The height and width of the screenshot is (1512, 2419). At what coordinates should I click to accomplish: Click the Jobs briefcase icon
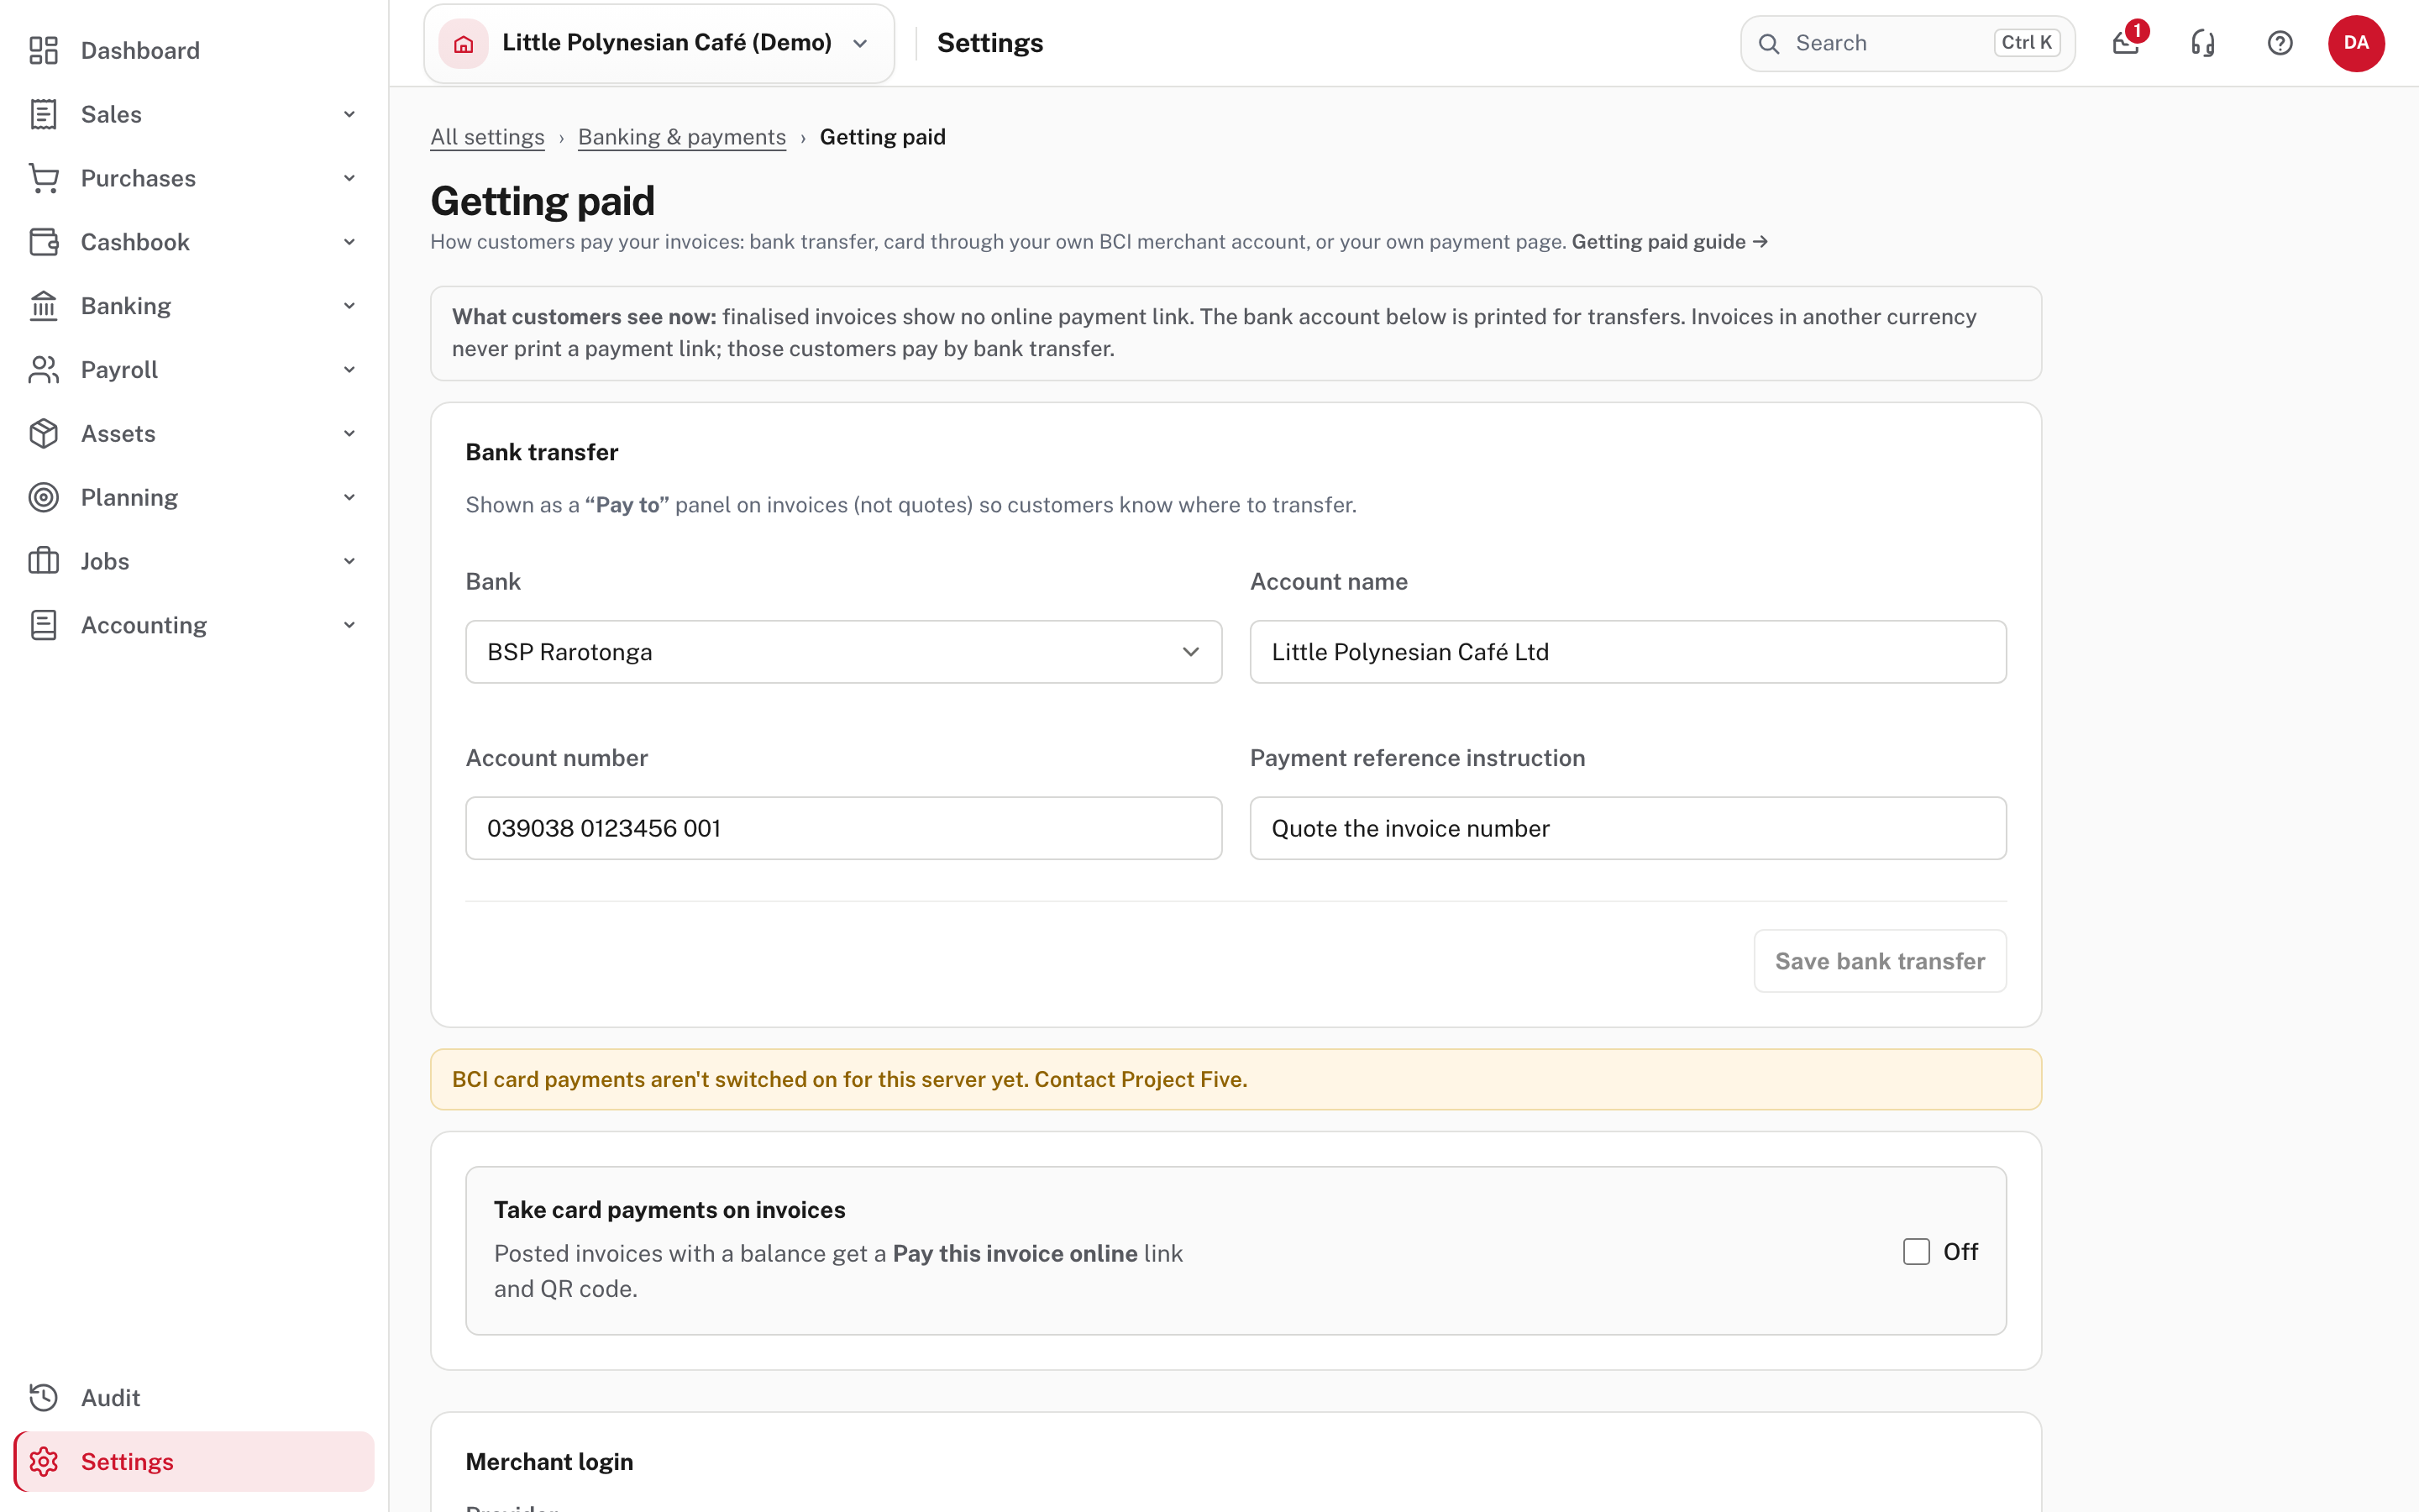pos(43,561)
